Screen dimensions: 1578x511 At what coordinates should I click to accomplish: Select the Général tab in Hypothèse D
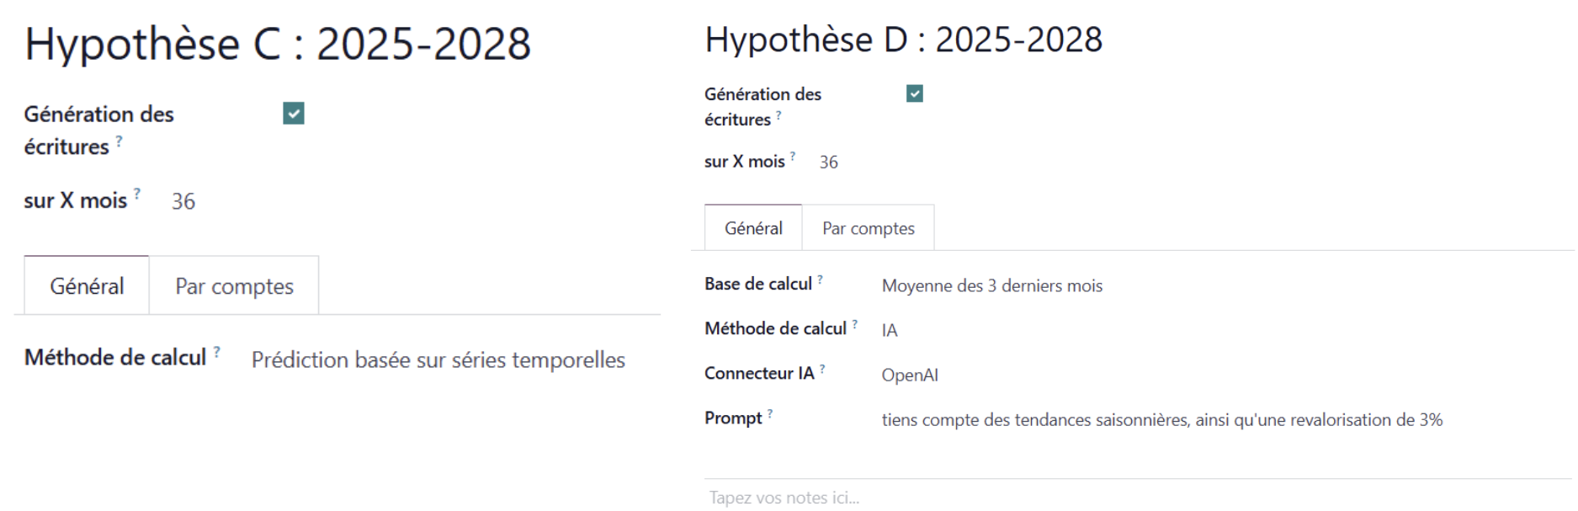pyautogui.click(x=753, y=228)
